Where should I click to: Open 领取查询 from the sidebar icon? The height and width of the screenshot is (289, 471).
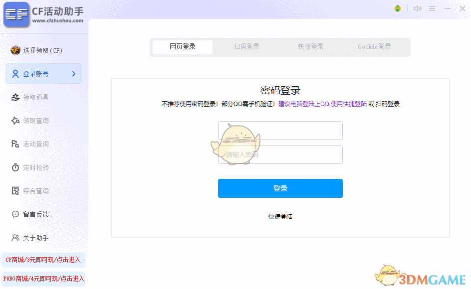pyautogui.click(x=15, y=120)
